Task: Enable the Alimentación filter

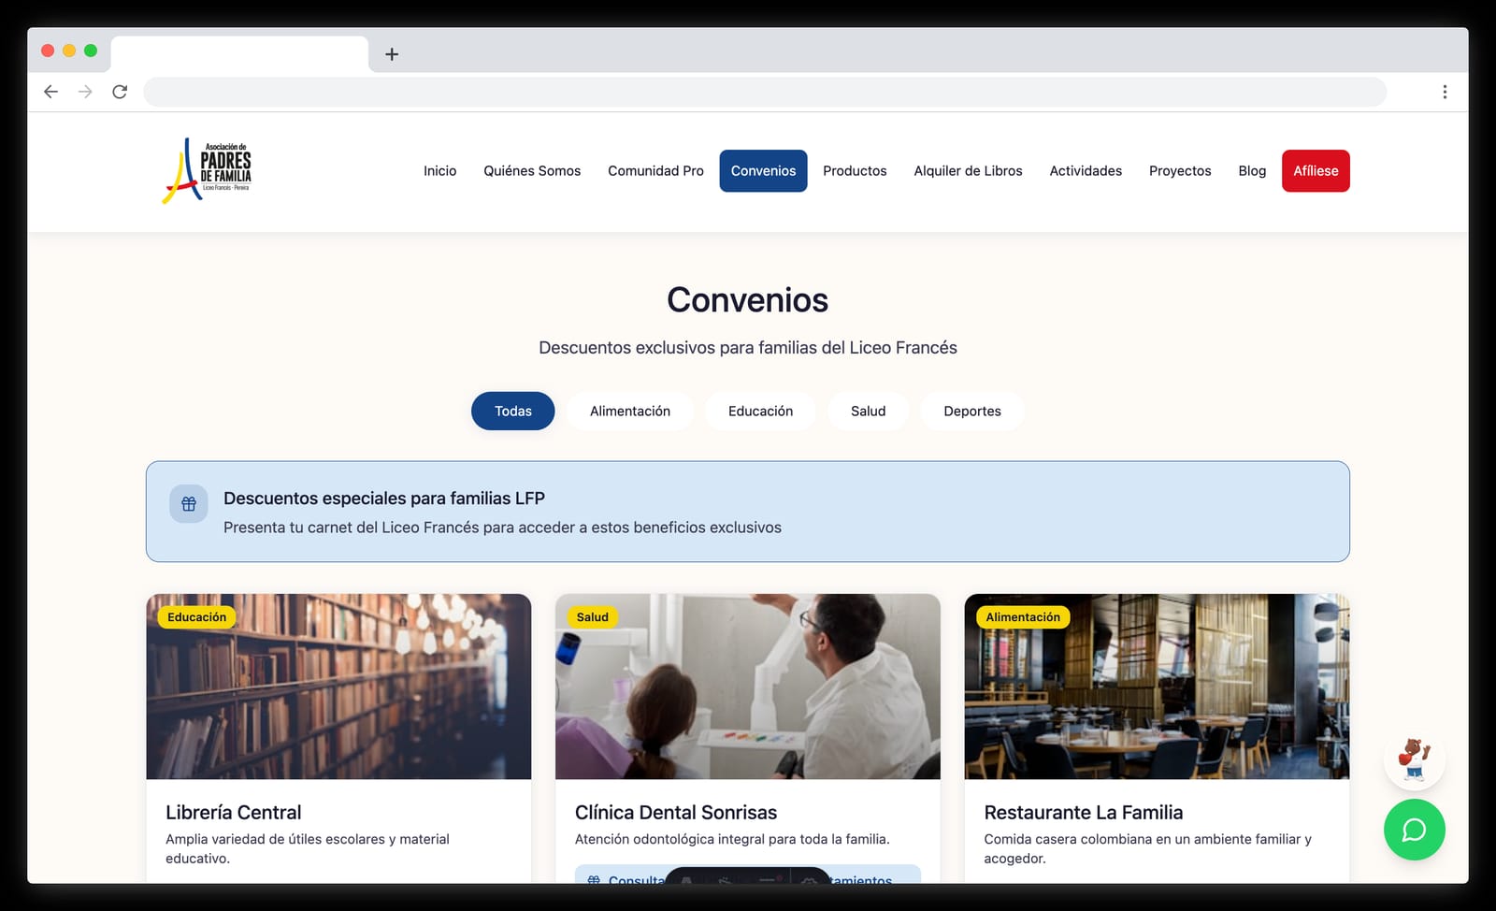Action: coord(629,411)
